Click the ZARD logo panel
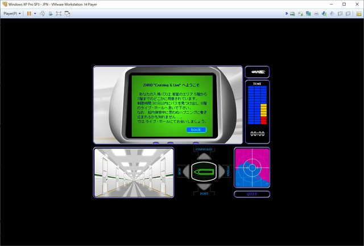364x246 pixels. point(257,72)
